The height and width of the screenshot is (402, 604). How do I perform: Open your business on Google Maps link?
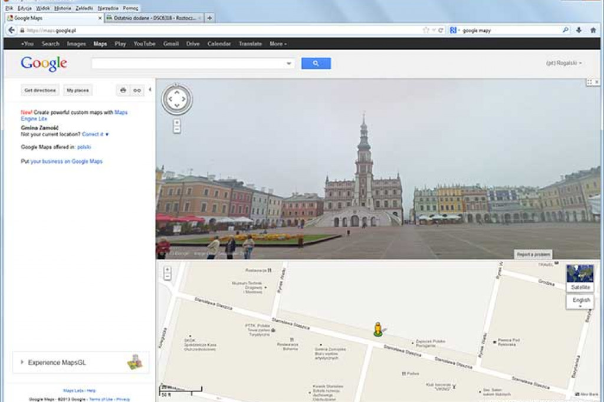coord(66,162)
